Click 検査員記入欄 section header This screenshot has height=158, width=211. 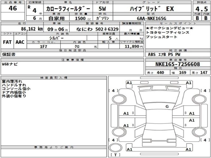click(x=54, y=78)
